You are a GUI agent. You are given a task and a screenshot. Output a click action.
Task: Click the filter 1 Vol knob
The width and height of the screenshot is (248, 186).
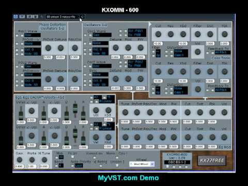pos(197,52)
